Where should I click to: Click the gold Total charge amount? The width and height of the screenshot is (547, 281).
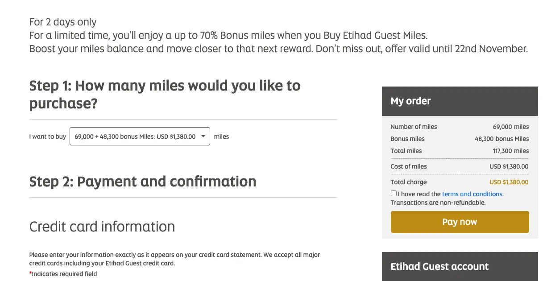[509, 182]
